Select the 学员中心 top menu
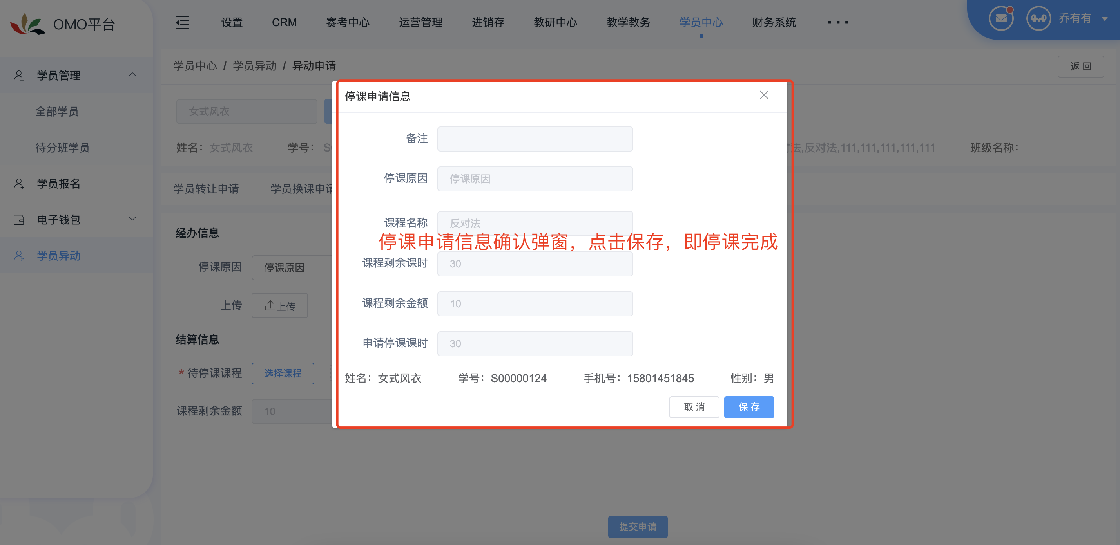 tap(701, 23)
